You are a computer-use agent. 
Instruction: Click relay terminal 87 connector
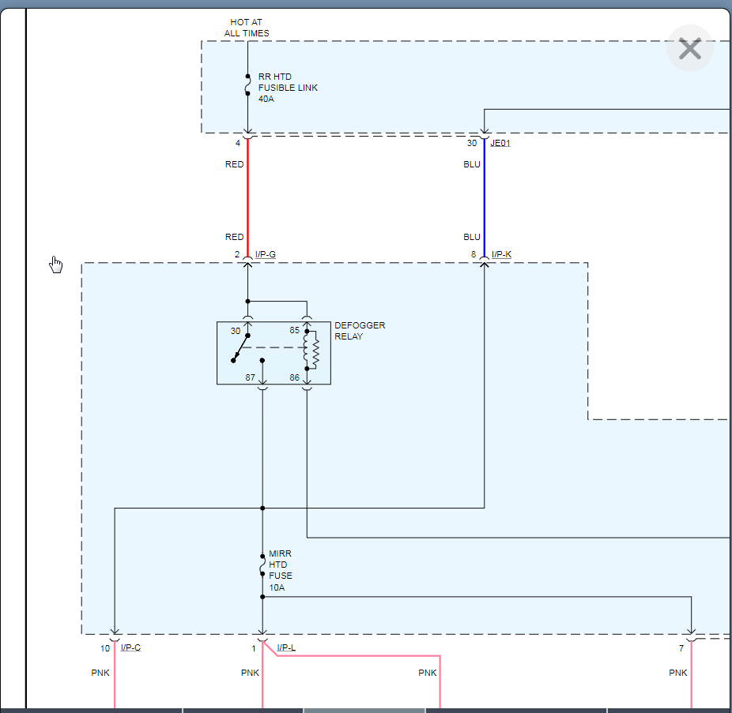click(262, 386)
